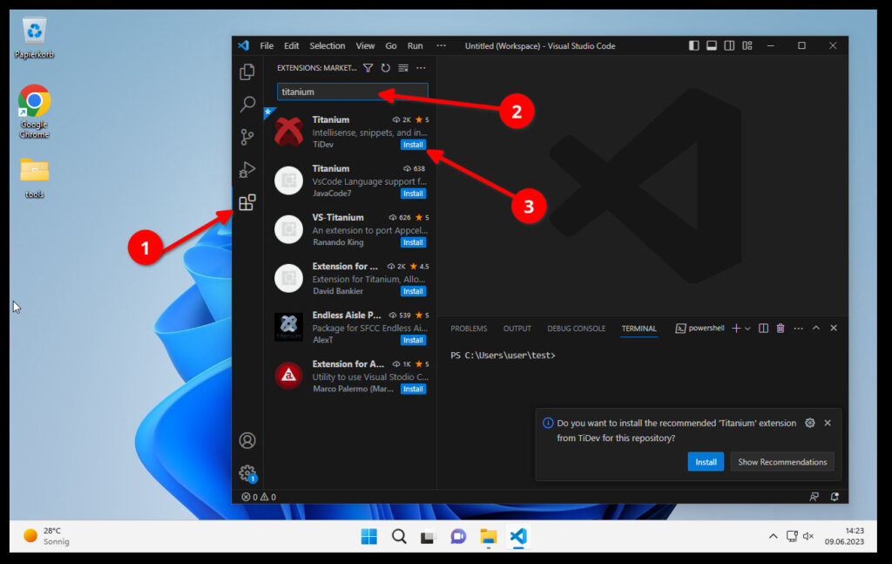Open feedback icon in status bar
Screen dimensions: 892x564
[814, 497]
